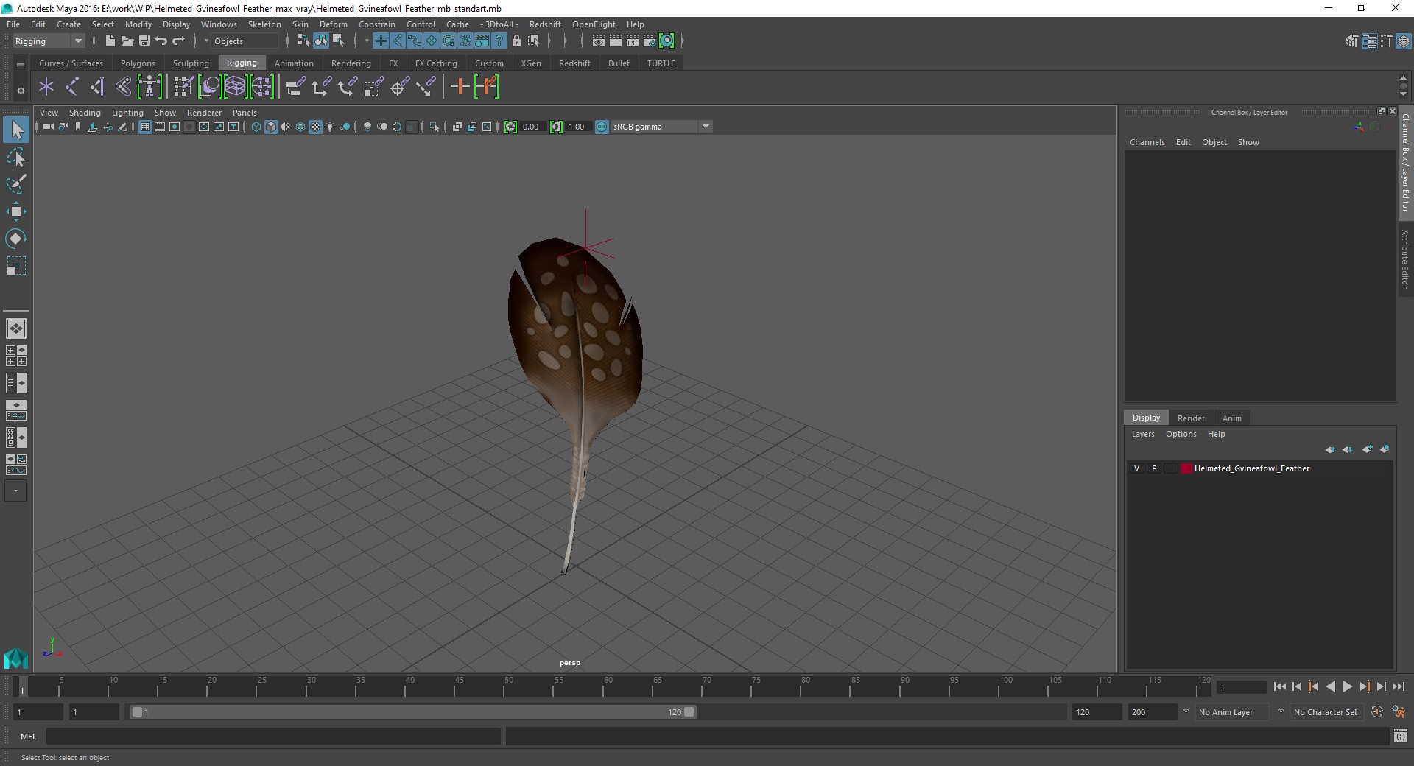Image resolution: width=1414 pixels, height=766 pixels.
Task: Toggle textured display in viewport toolbar
Action: pyautogui.click(x=315, y=127)
